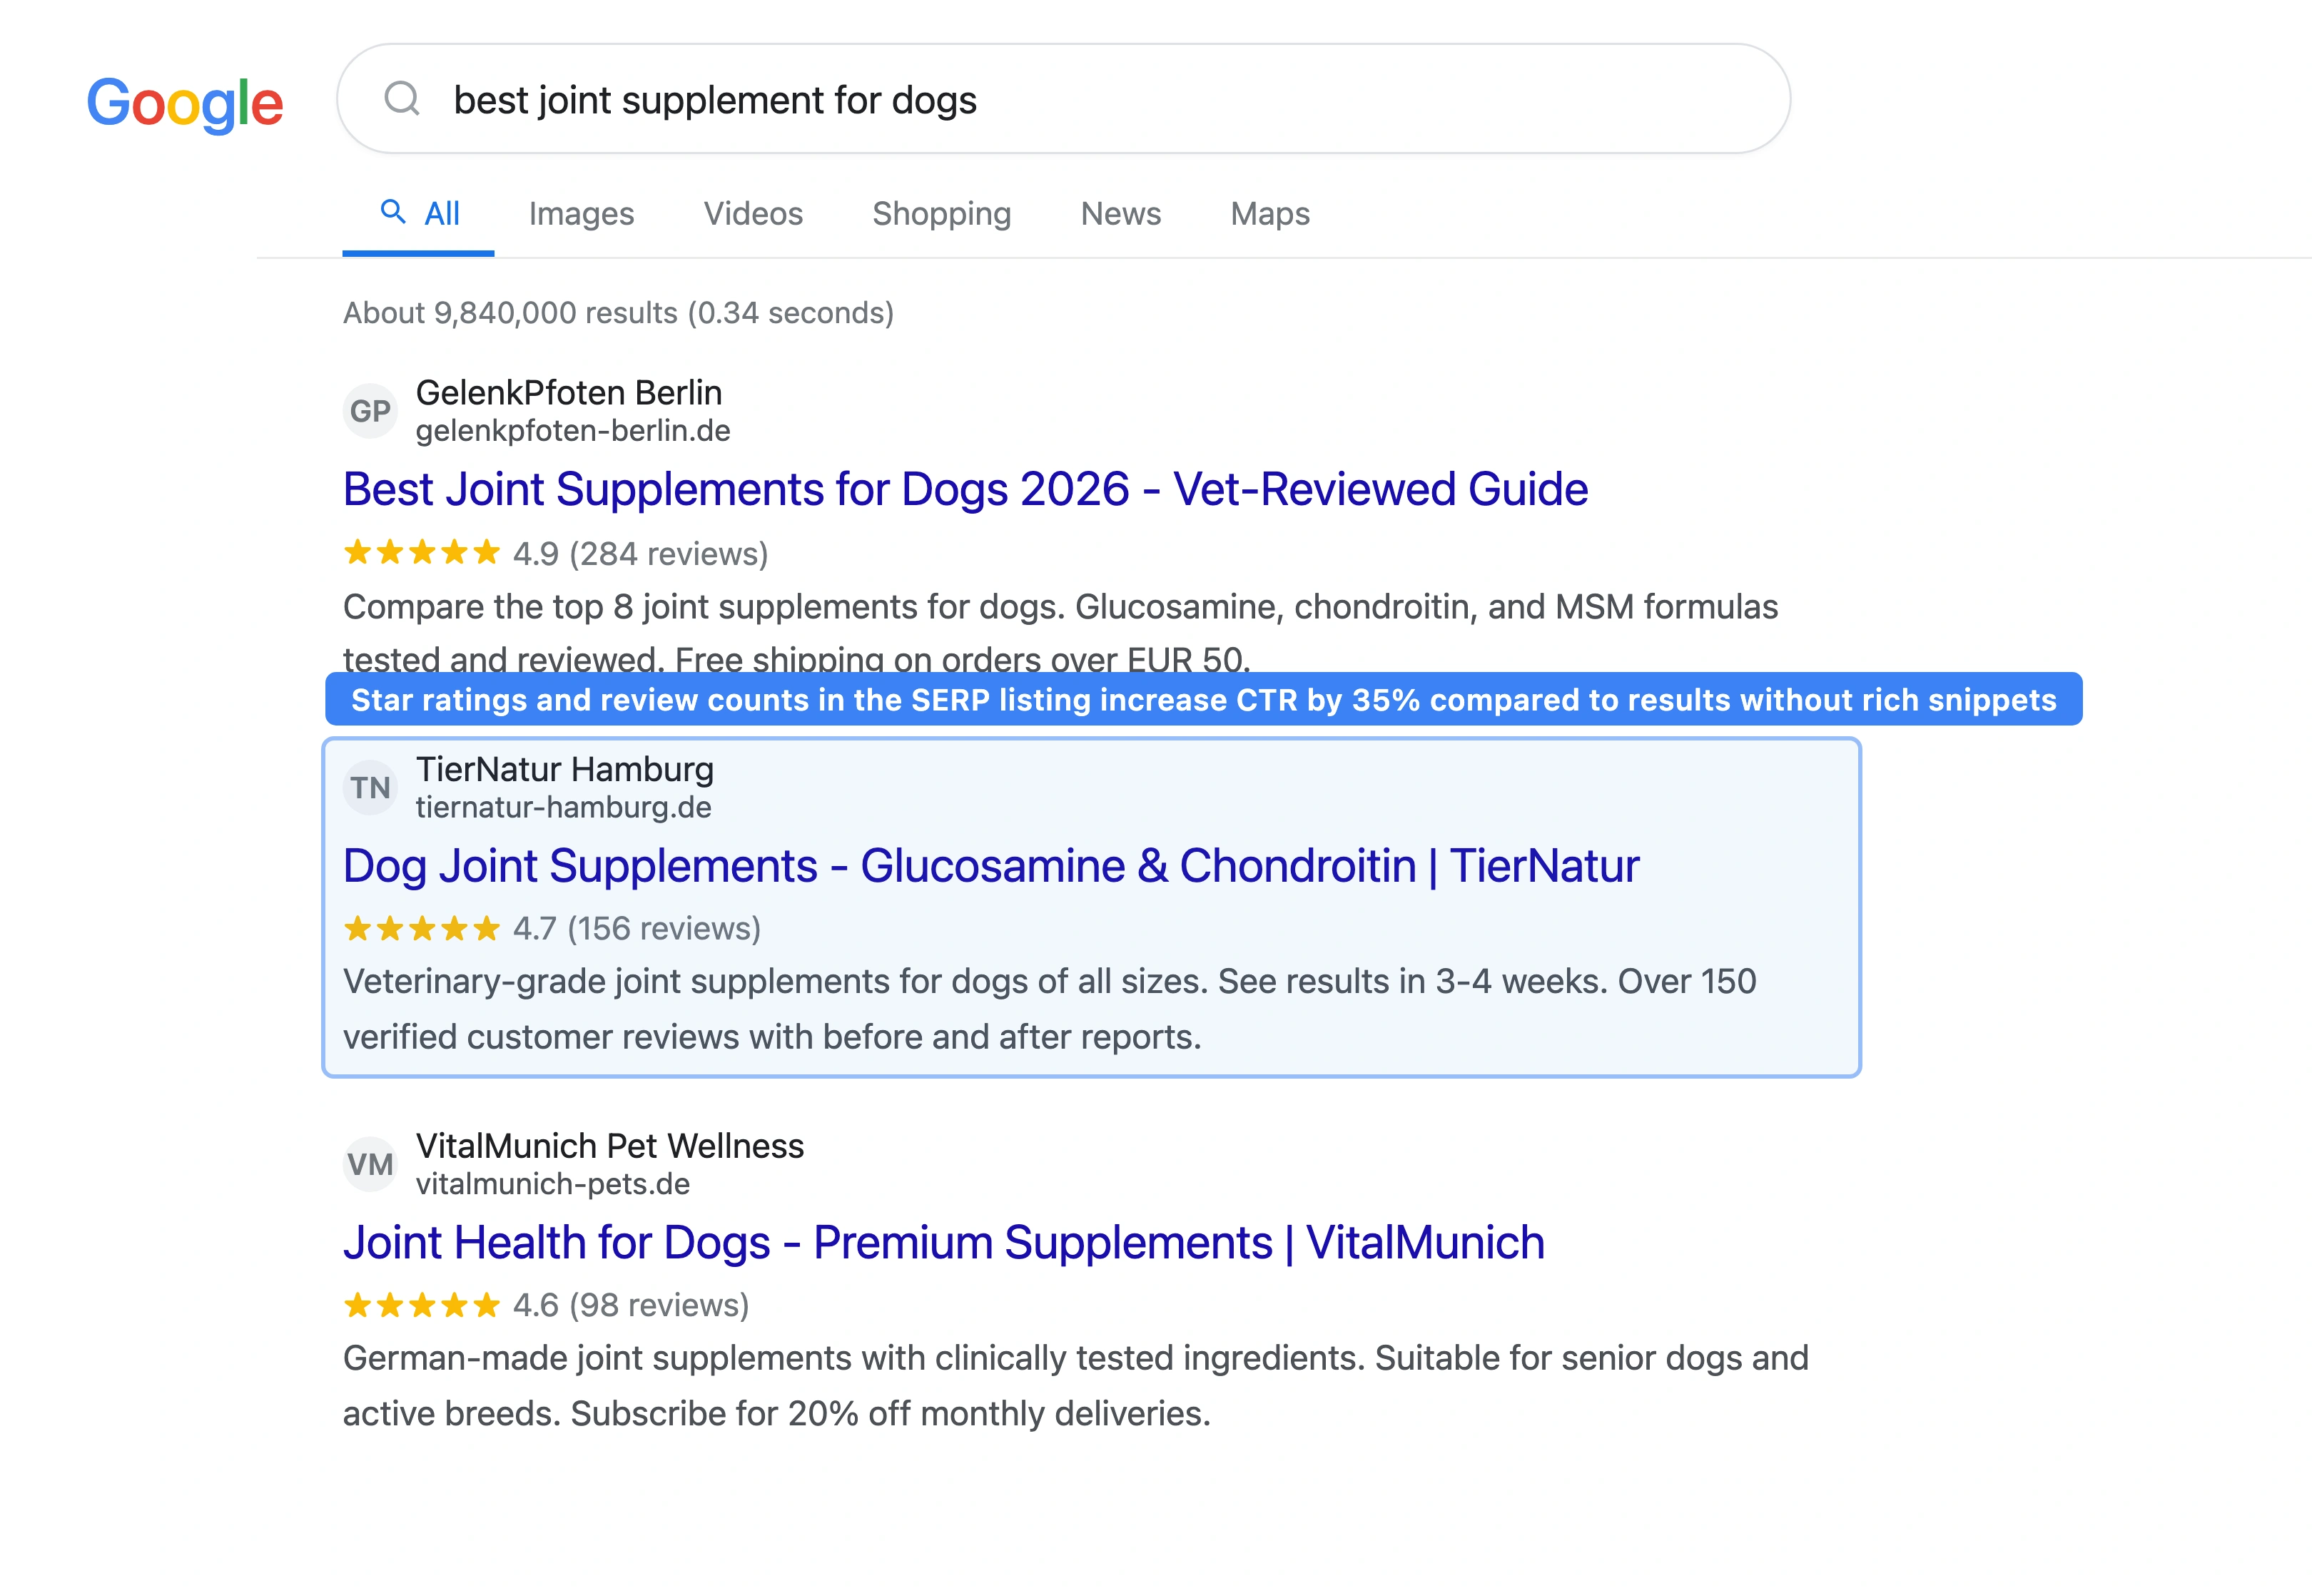This screenshot has height=1588, width=2312.
Task: Click the VM favicon for VitalMunich Pet Wellness
Action: (x=370, y=1164)
